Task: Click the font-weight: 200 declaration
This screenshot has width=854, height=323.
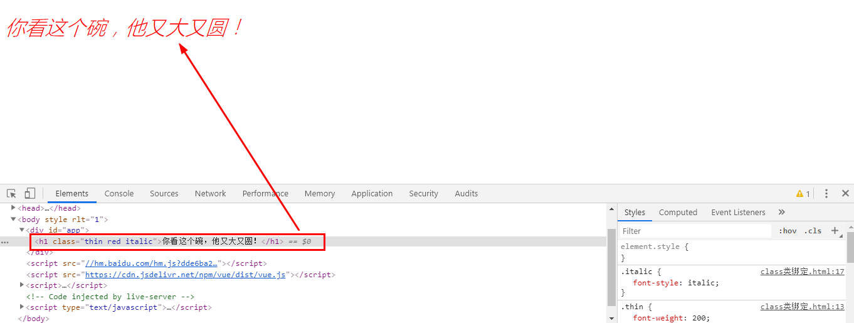Action: [x=672, y=318]
